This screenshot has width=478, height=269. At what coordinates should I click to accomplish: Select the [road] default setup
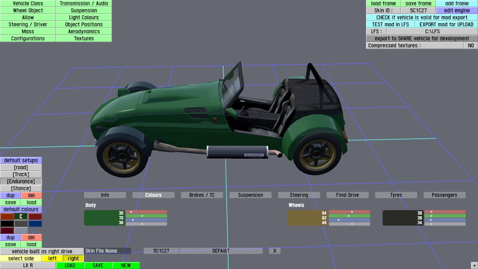[x=21, y=167]
